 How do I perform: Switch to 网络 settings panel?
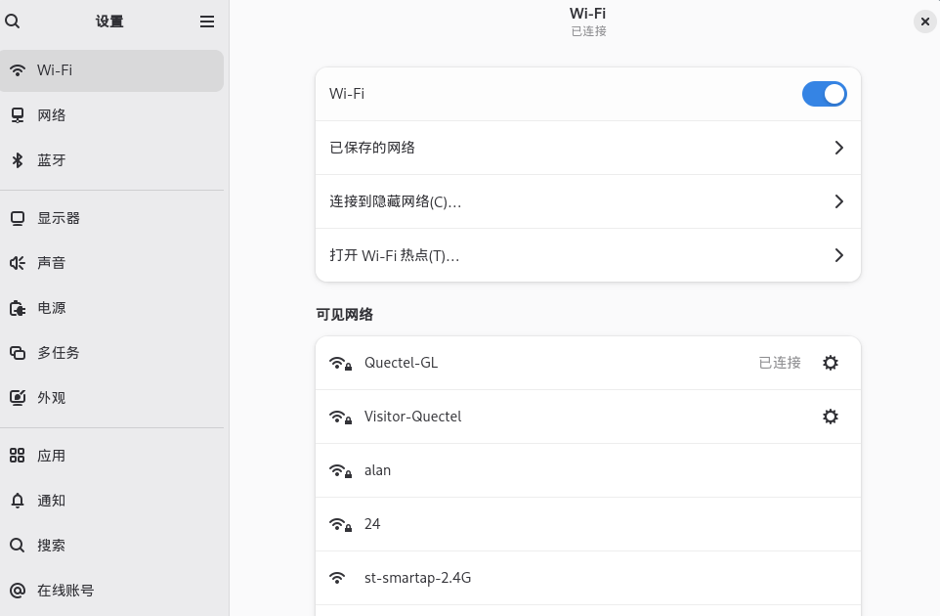52,115
